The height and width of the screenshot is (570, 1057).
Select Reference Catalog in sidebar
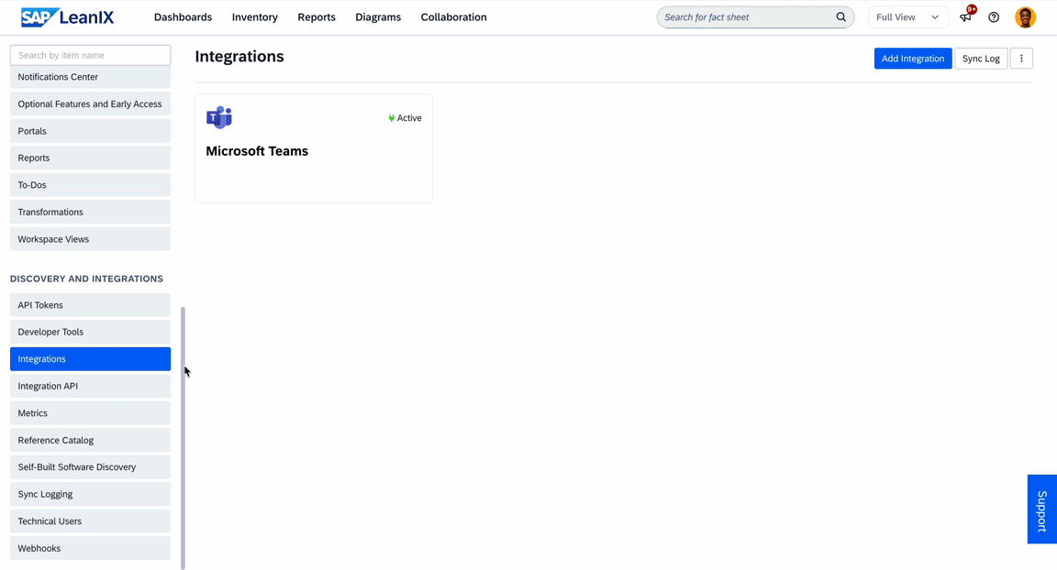click(90, 440)
